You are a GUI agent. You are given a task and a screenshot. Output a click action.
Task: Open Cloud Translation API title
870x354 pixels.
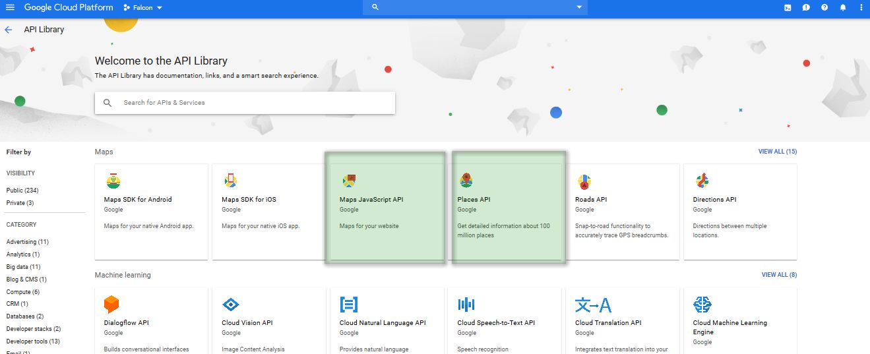click(608, 323)
